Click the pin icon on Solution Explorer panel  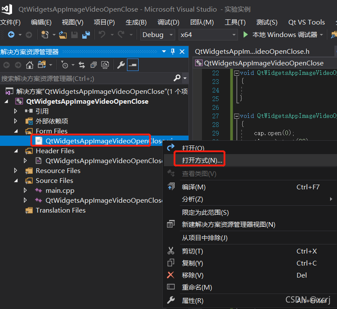click(x=173, y=52)
